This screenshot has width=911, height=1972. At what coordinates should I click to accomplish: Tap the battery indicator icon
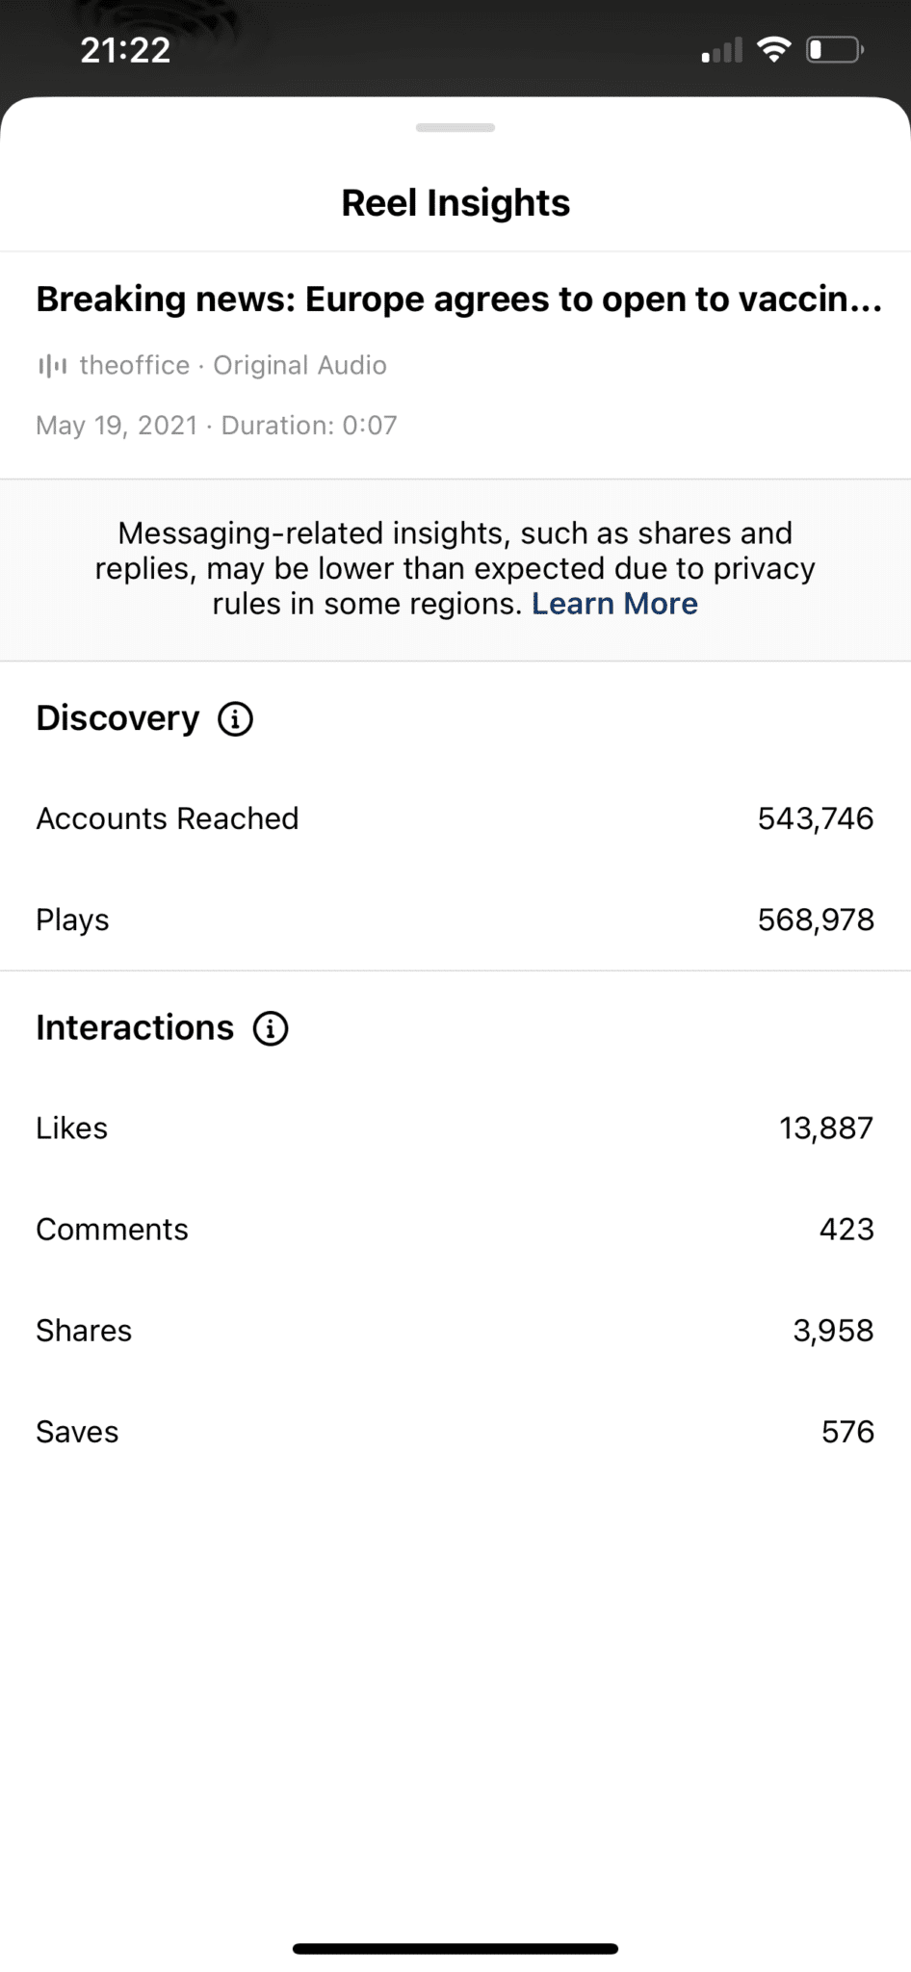[835, 49]
